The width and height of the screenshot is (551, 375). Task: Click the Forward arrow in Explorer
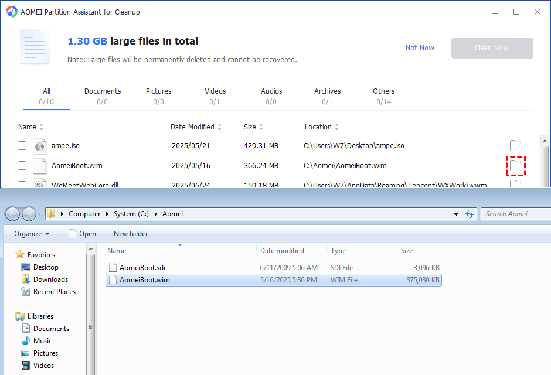(29, 214)
